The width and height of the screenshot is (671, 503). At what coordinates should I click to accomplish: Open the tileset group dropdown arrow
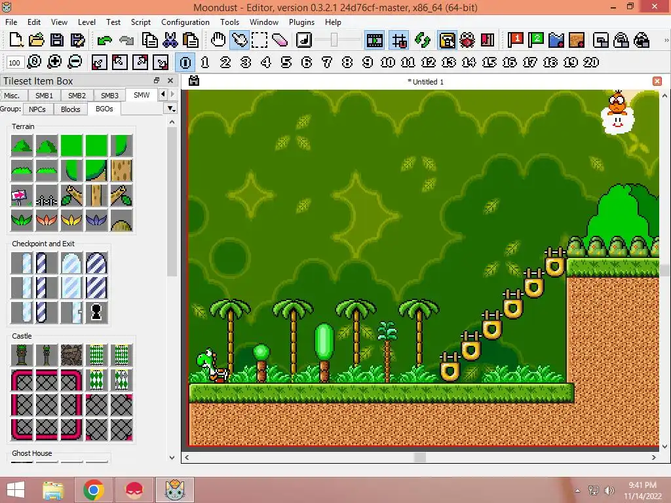pos(171,109)
